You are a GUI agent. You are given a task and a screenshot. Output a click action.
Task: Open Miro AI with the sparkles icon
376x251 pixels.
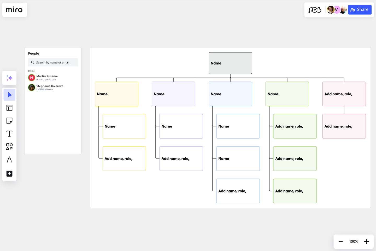click(9, 78)
